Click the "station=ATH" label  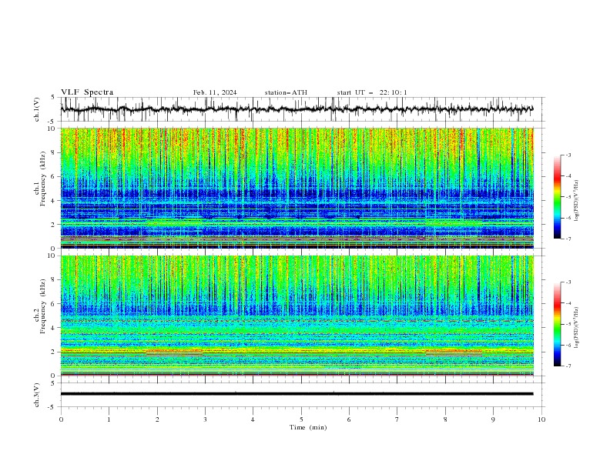click(286, 92)
